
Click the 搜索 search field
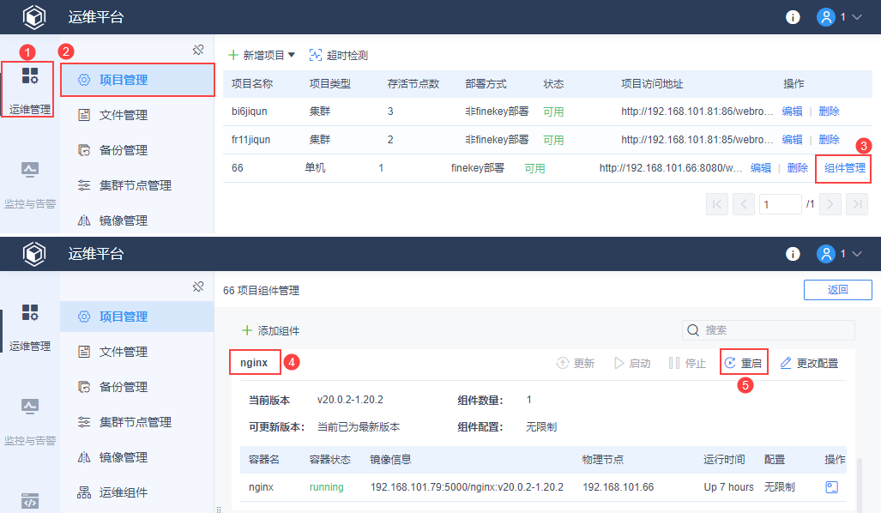[x=768, y=329]
